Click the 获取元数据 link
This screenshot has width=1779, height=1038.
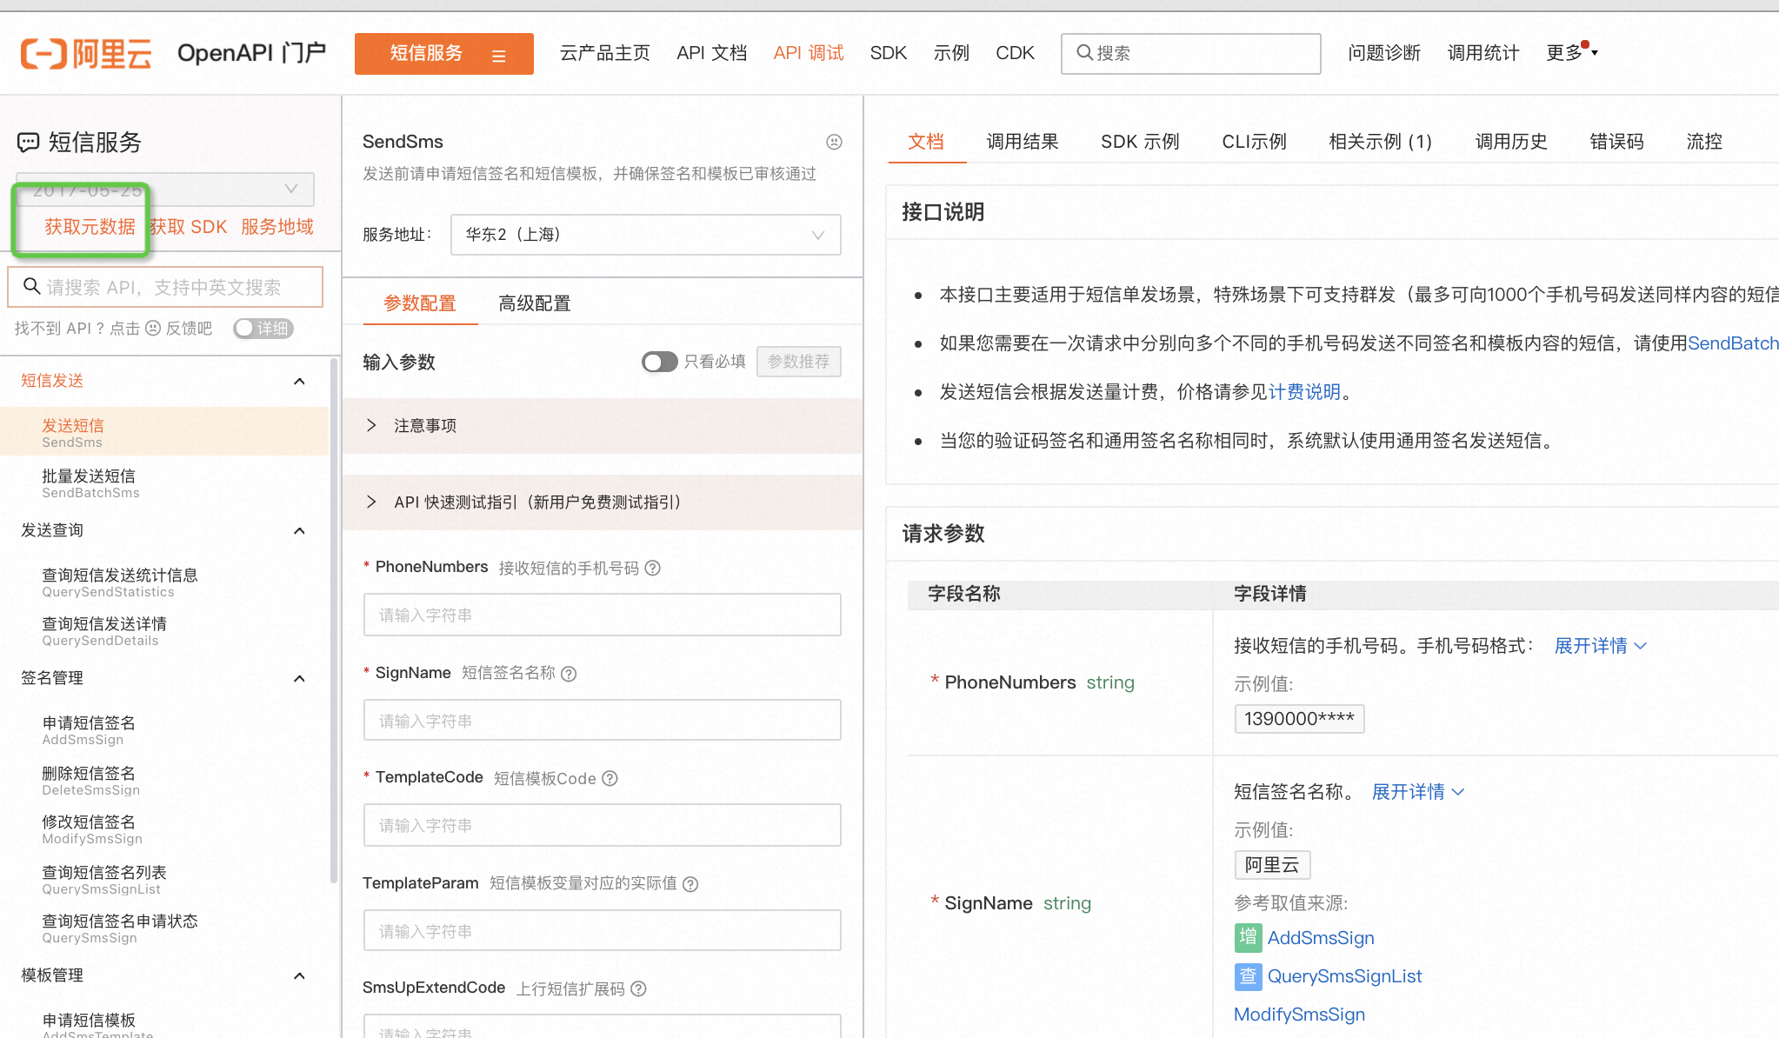[90, 227]
